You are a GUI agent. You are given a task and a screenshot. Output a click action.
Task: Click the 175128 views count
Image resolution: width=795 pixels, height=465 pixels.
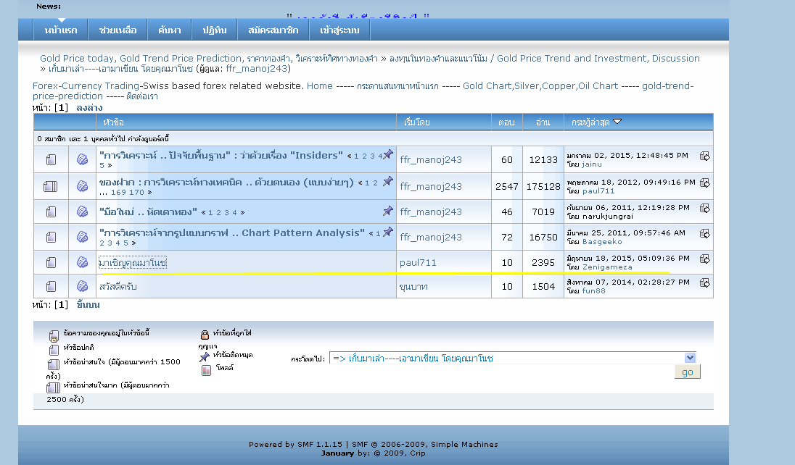tap(543, 186)
